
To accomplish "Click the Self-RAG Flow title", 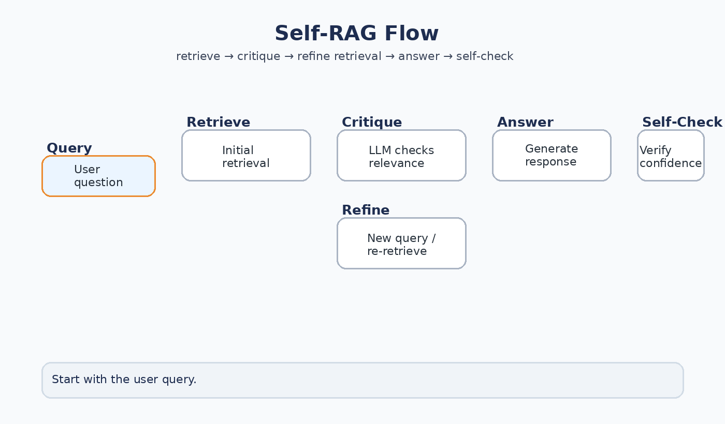I will tap(356, 33).
